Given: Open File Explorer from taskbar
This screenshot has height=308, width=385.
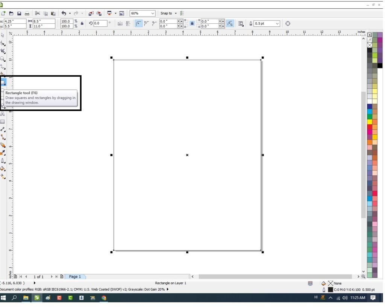Looking at the screenshot, I should tap(26, 298).
